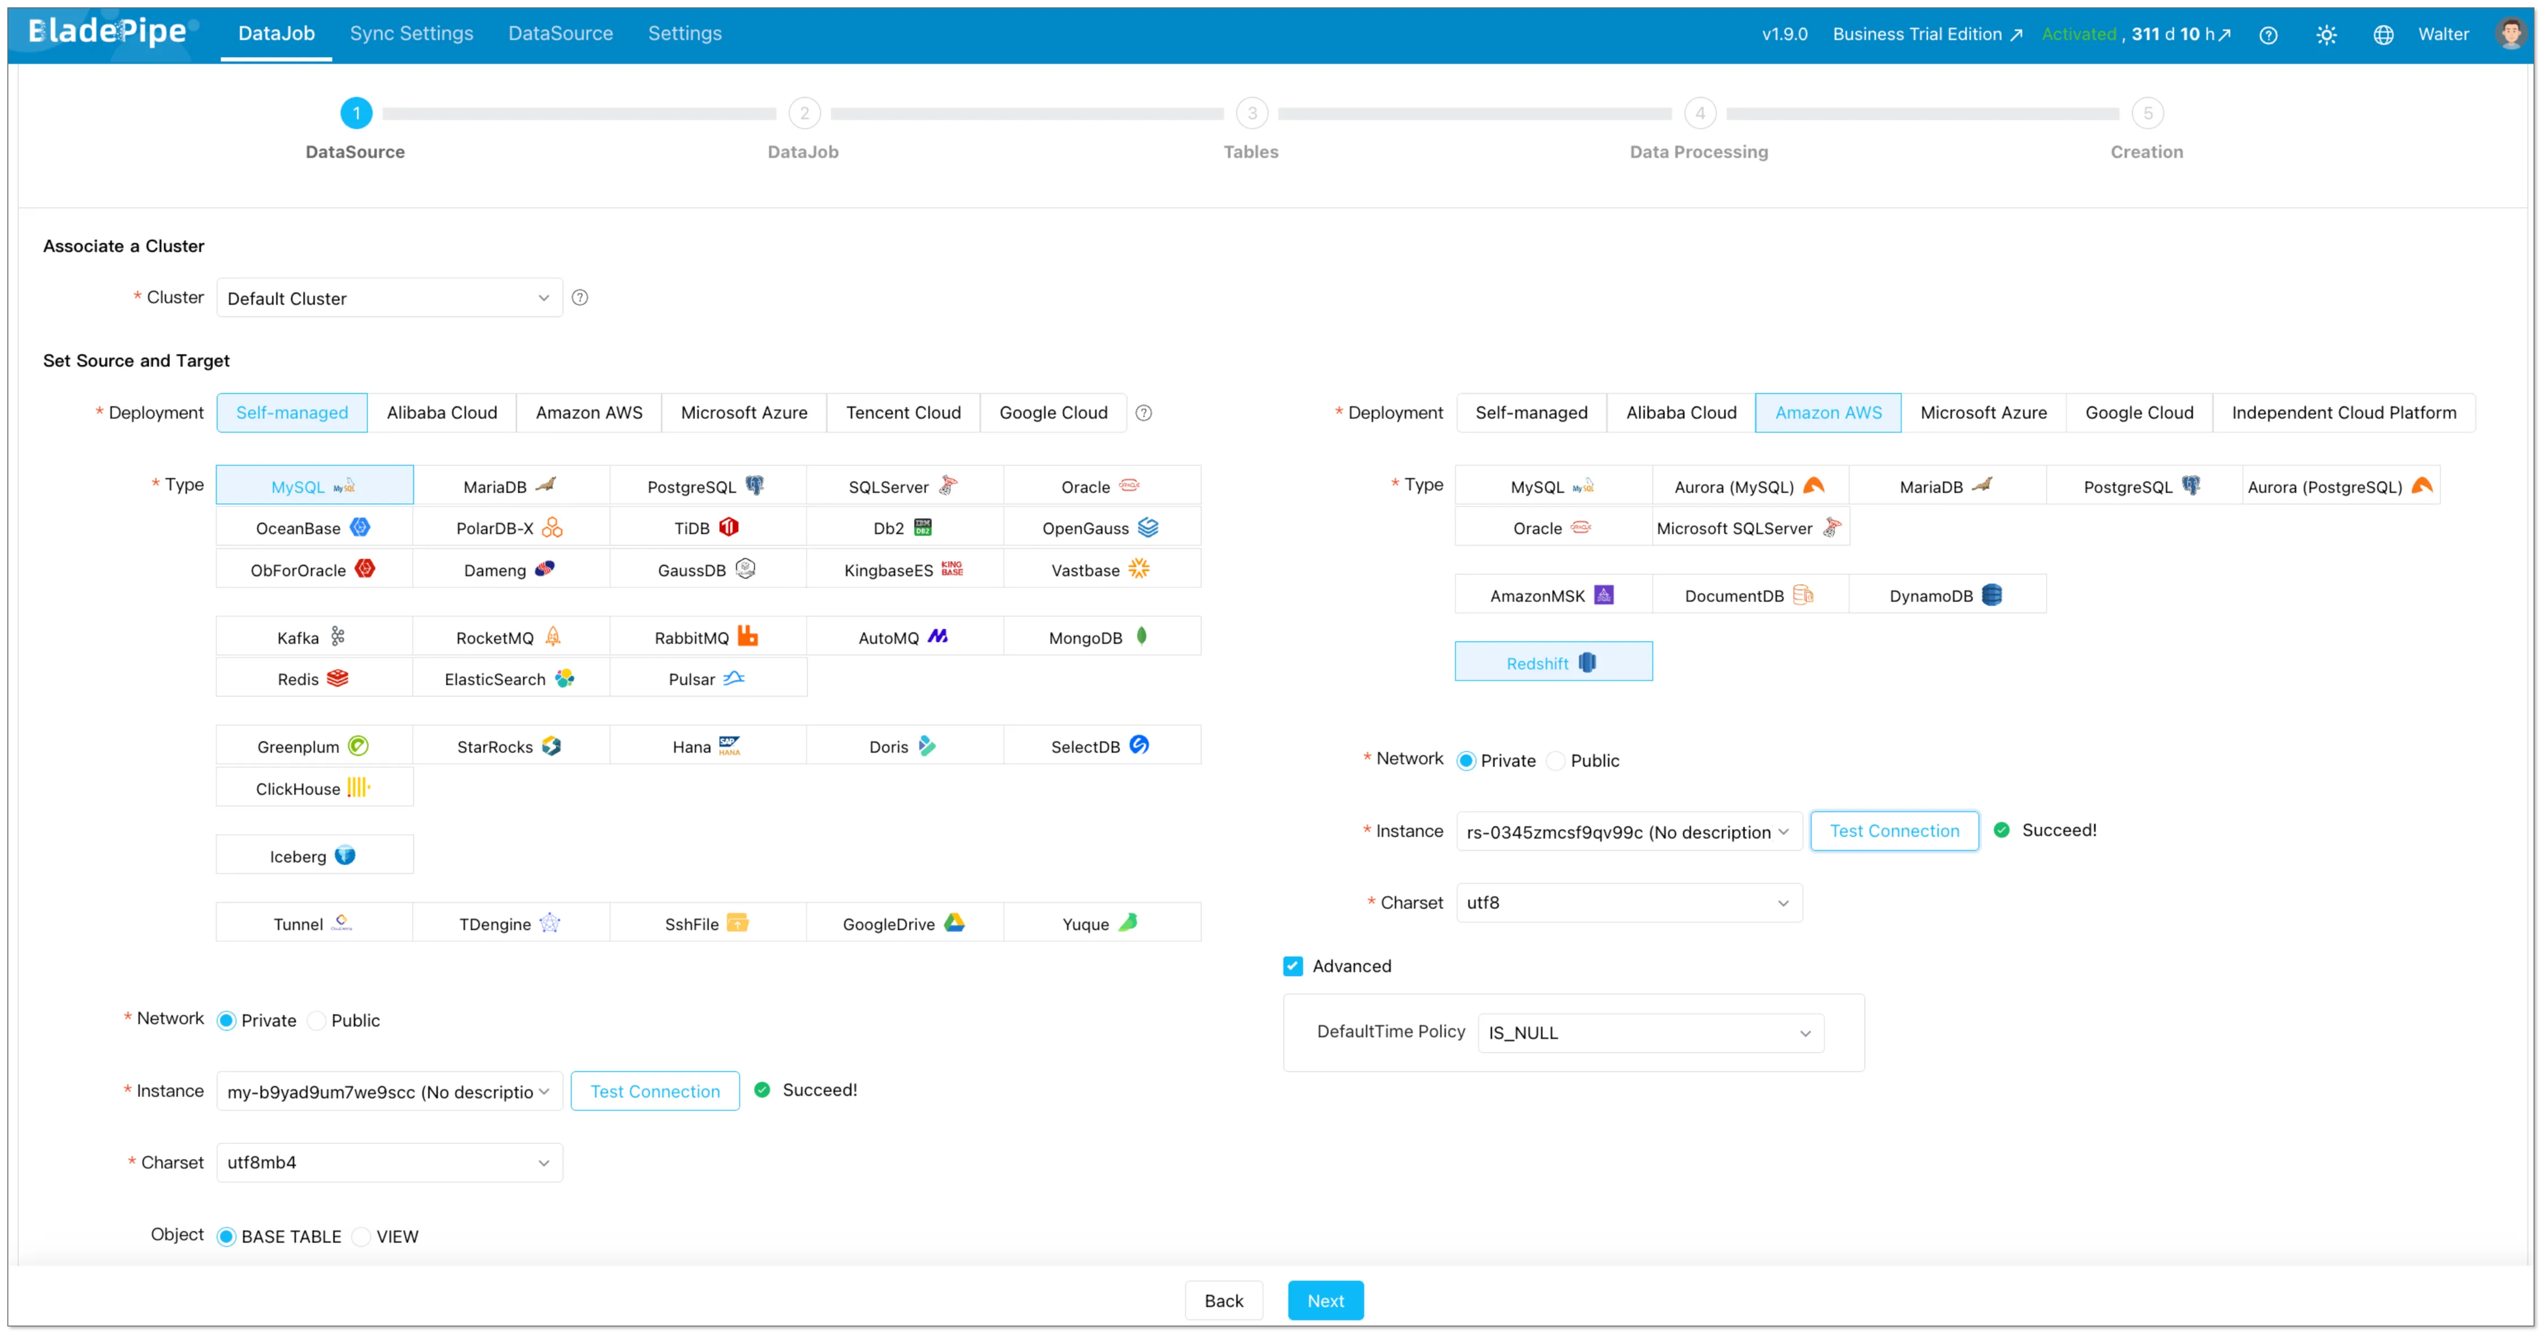2546x1338 pixels.
Task: Open Settings top menu
Action: point(684,33)
